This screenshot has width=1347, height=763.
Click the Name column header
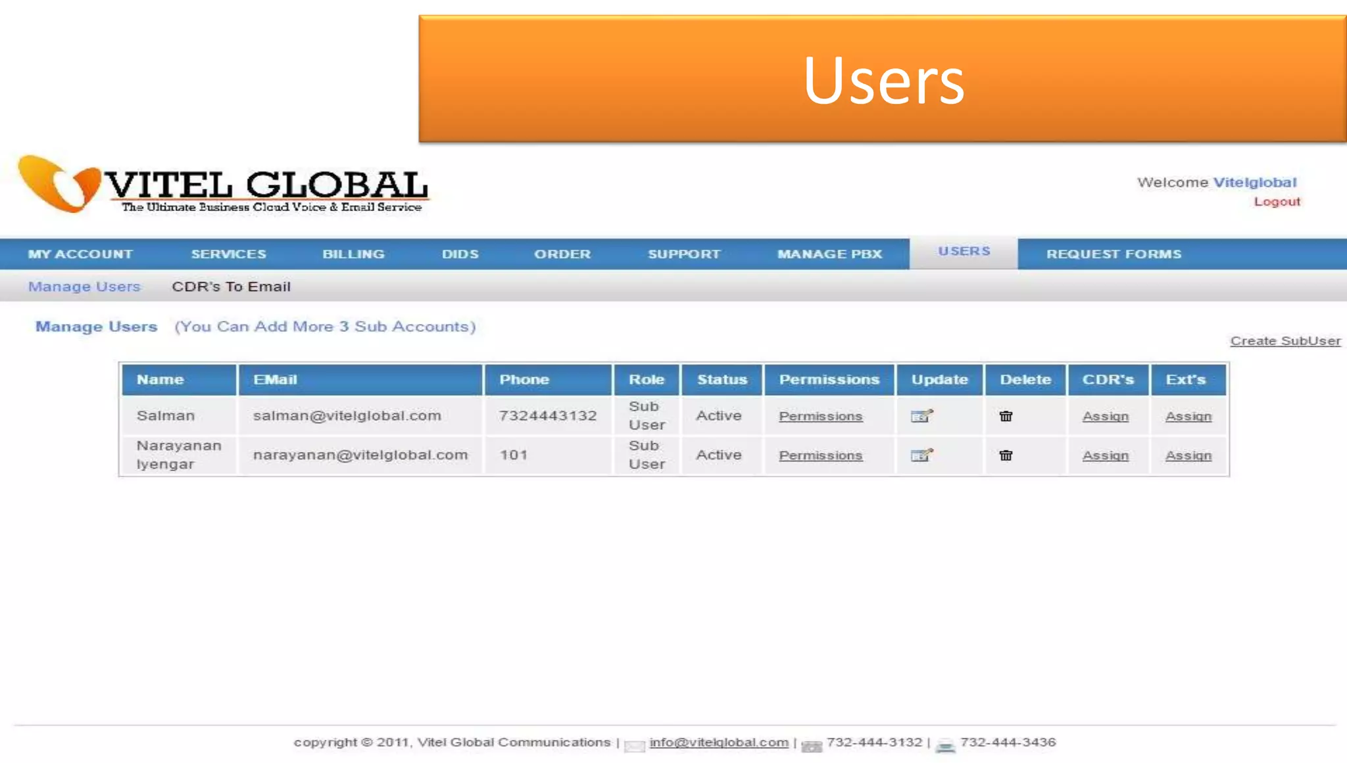179,379
